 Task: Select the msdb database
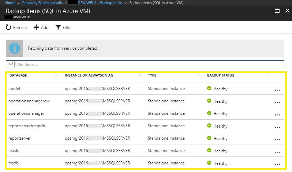14,163
